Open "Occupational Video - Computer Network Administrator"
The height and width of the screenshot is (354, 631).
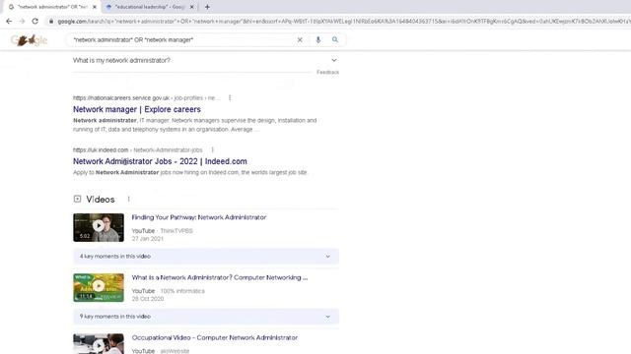(x=215, y=337)
